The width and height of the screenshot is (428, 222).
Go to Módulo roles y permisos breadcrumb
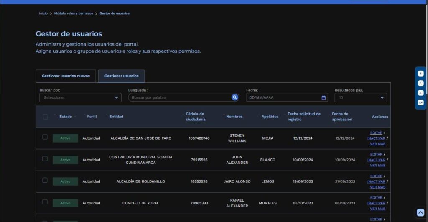pyautogui.click(x=74, y=13)
